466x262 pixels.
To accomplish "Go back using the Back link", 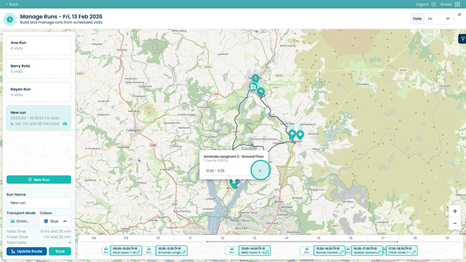I will [x=12, y=4].
